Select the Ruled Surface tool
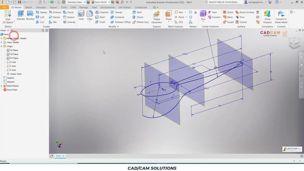Viewport: 304px width, 171px height. [245, 12]
